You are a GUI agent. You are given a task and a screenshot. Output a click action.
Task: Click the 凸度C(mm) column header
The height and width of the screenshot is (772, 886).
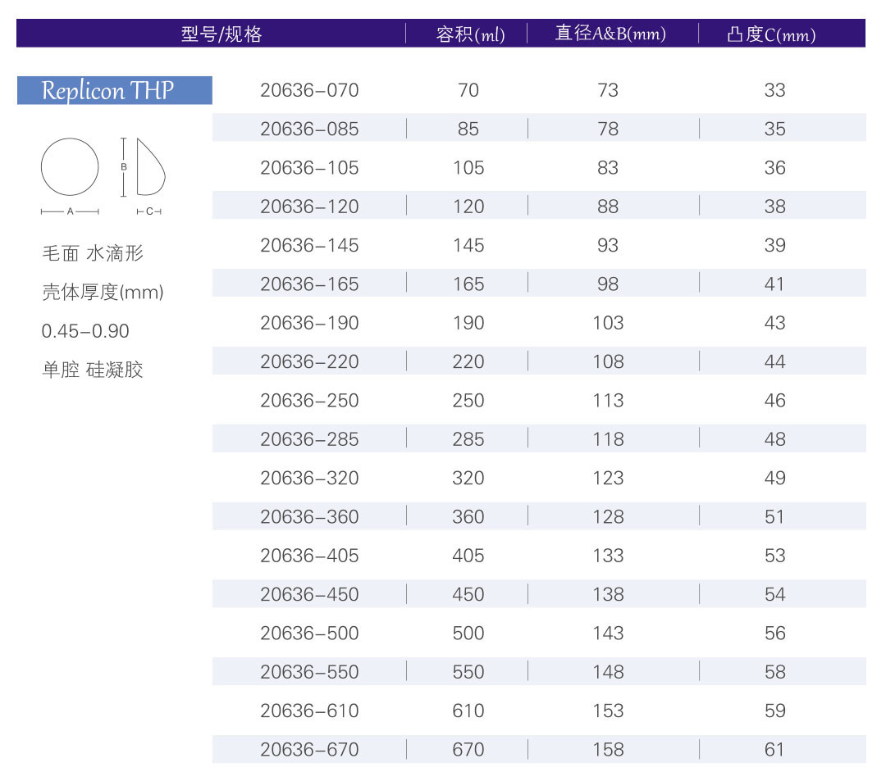click(x=771, y=34)
